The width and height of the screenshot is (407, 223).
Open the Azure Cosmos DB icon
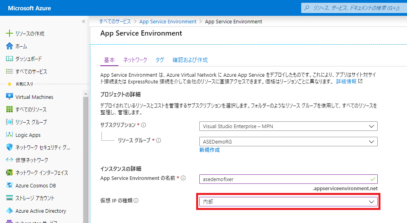[10, 185]
